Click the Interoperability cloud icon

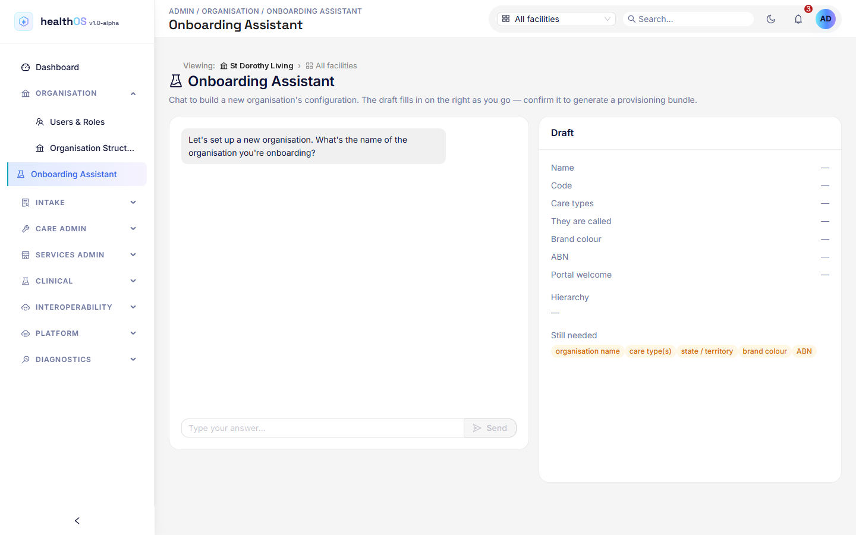pyautogui.click(x=26, y=307)
